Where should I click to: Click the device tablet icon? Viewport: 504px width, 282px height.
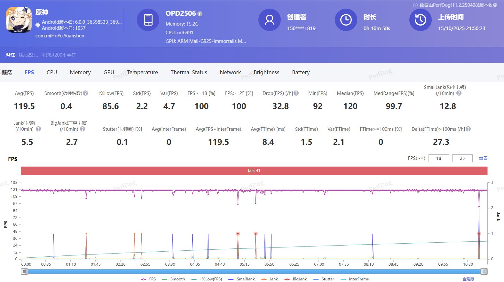(x=148, y=20)
